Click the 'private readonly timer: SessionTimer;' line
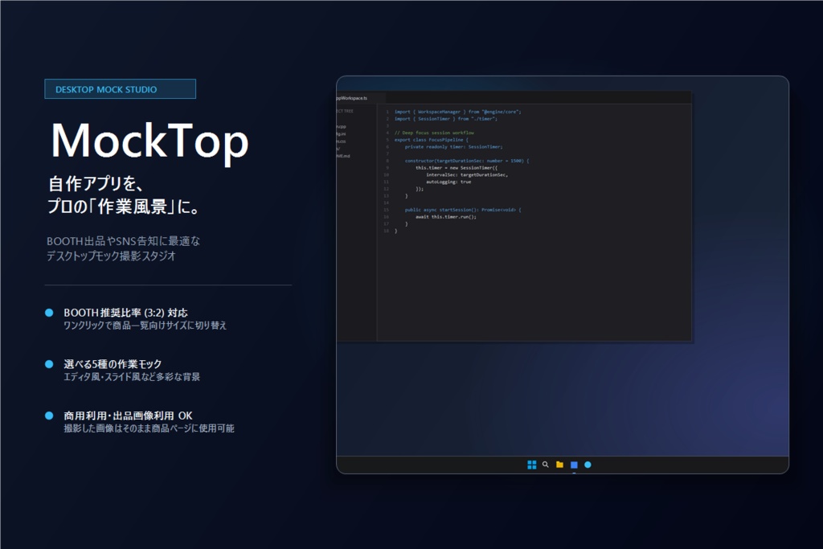Viewport: 823px width, 549px height. (453, 147)
